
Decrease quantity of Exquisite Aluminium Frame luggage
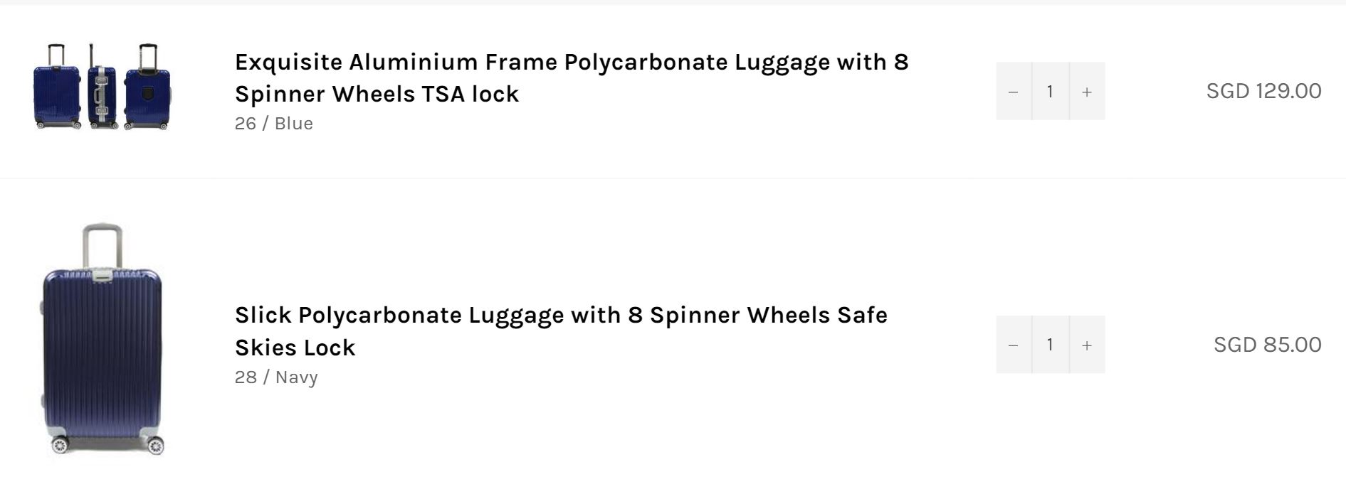1014,91
